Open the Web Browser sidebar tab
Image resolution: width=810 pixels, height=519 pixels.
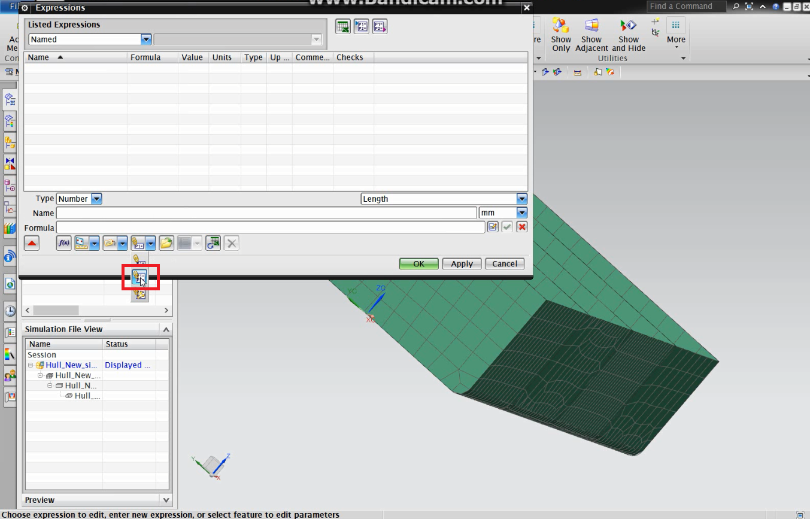10,284
